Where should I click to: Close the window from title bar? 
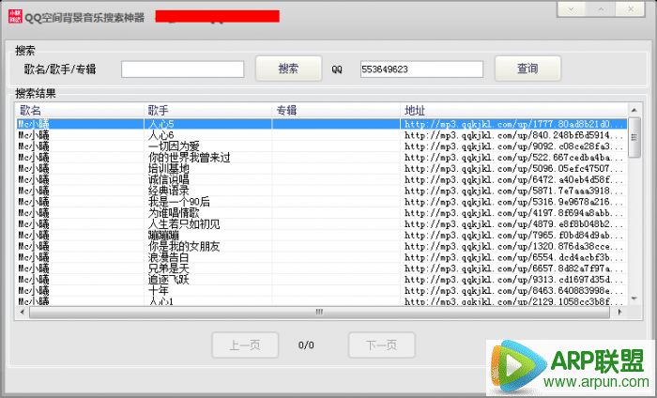coord(630,8)
